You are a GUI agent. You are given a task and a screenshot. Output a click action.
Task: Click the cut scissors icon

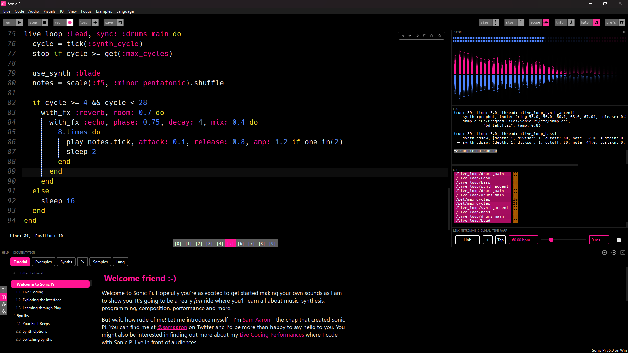point(418,36)
